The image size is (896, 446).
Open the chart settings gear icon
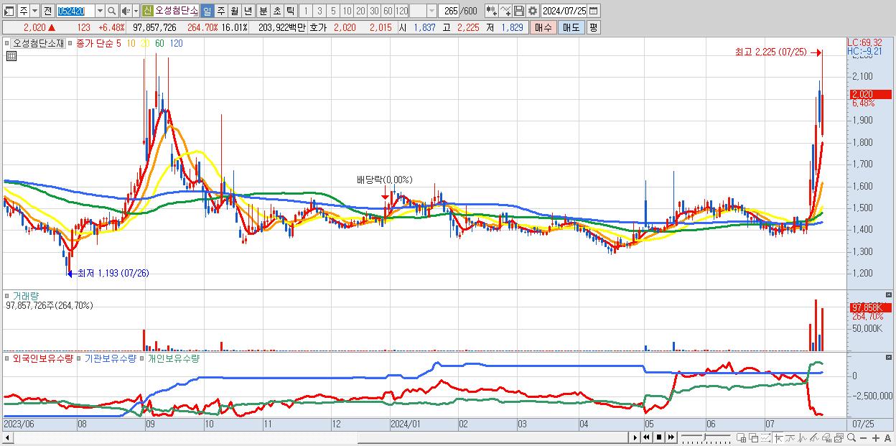(533, 11)
